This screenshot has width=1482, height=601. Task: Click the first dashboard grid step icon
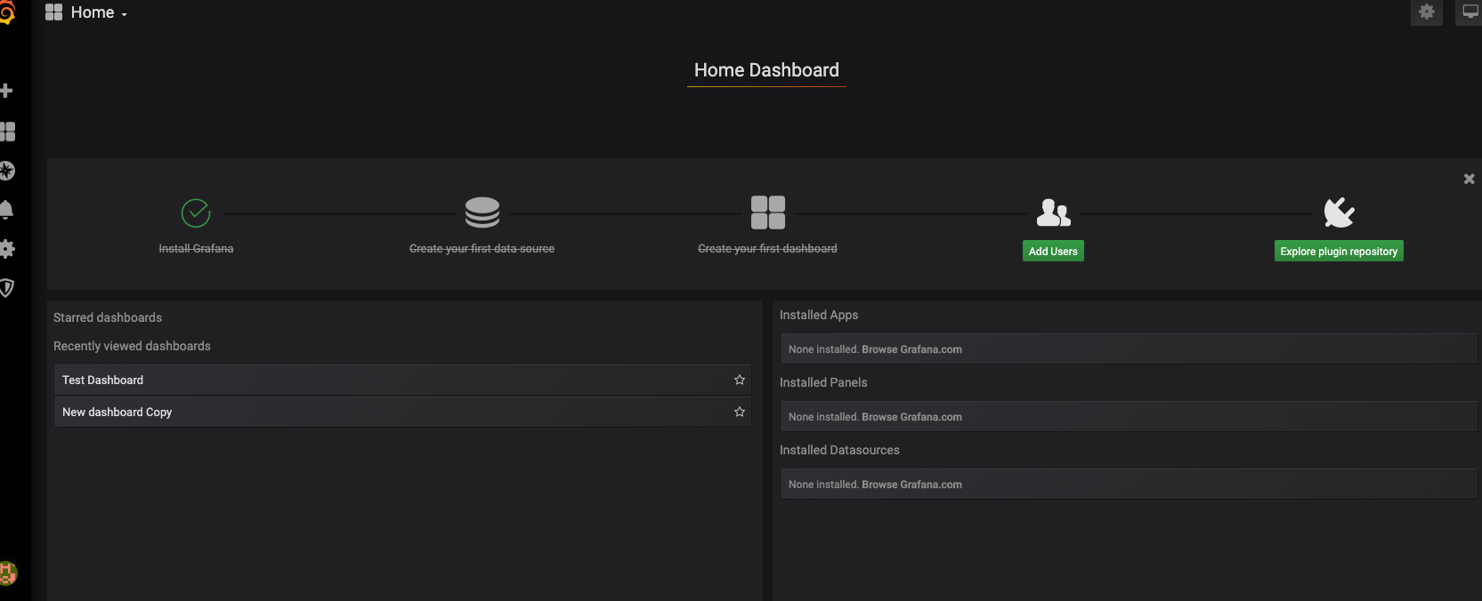pyautogui.click(x=768, y=212)
